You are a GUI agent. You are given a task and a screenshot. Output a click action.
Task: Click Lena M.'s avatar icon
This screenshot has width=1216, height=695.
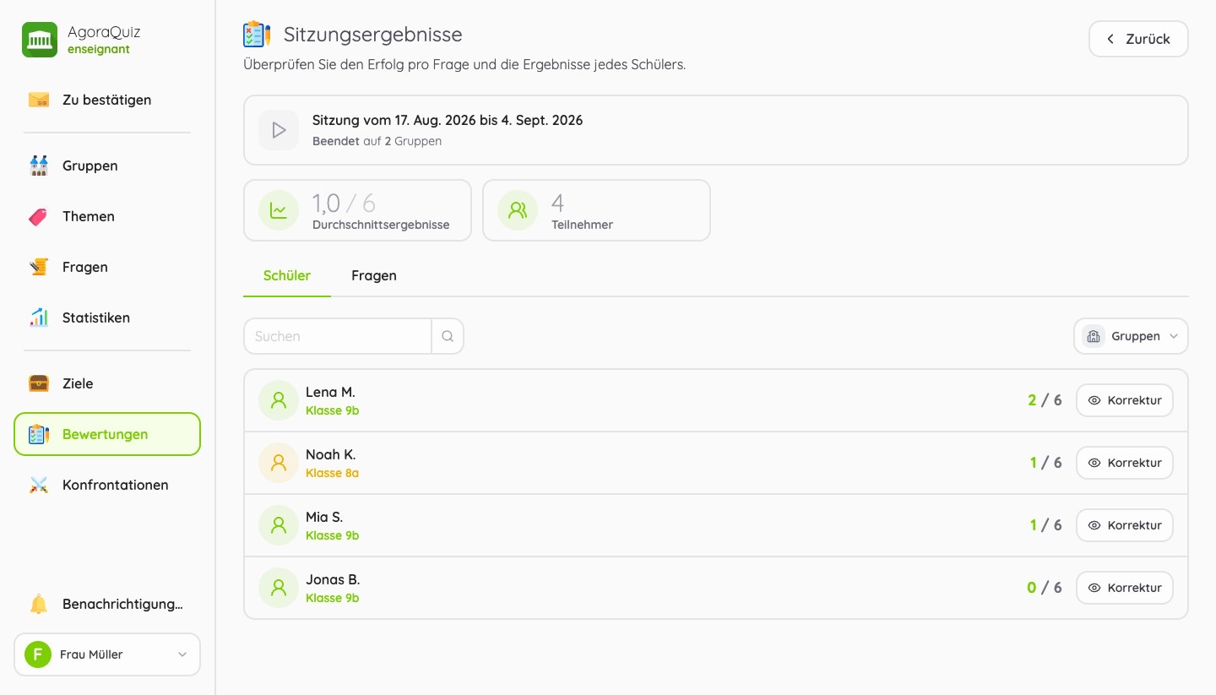tap(279, 400)
